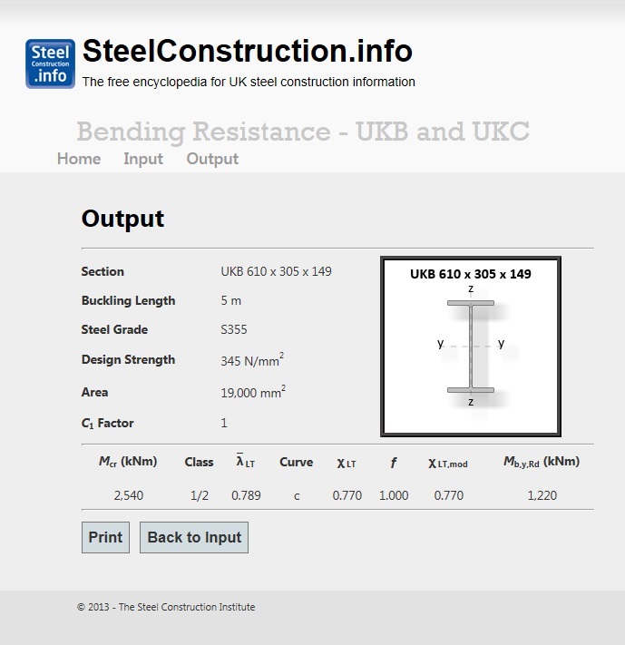This screenshot has height=645, width=625.
Task: Click the Steel Grade value S355
Action: point(234,329)
